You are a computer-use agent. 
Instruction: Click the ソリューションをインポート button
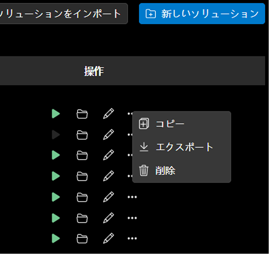click(x=62, y=14)
